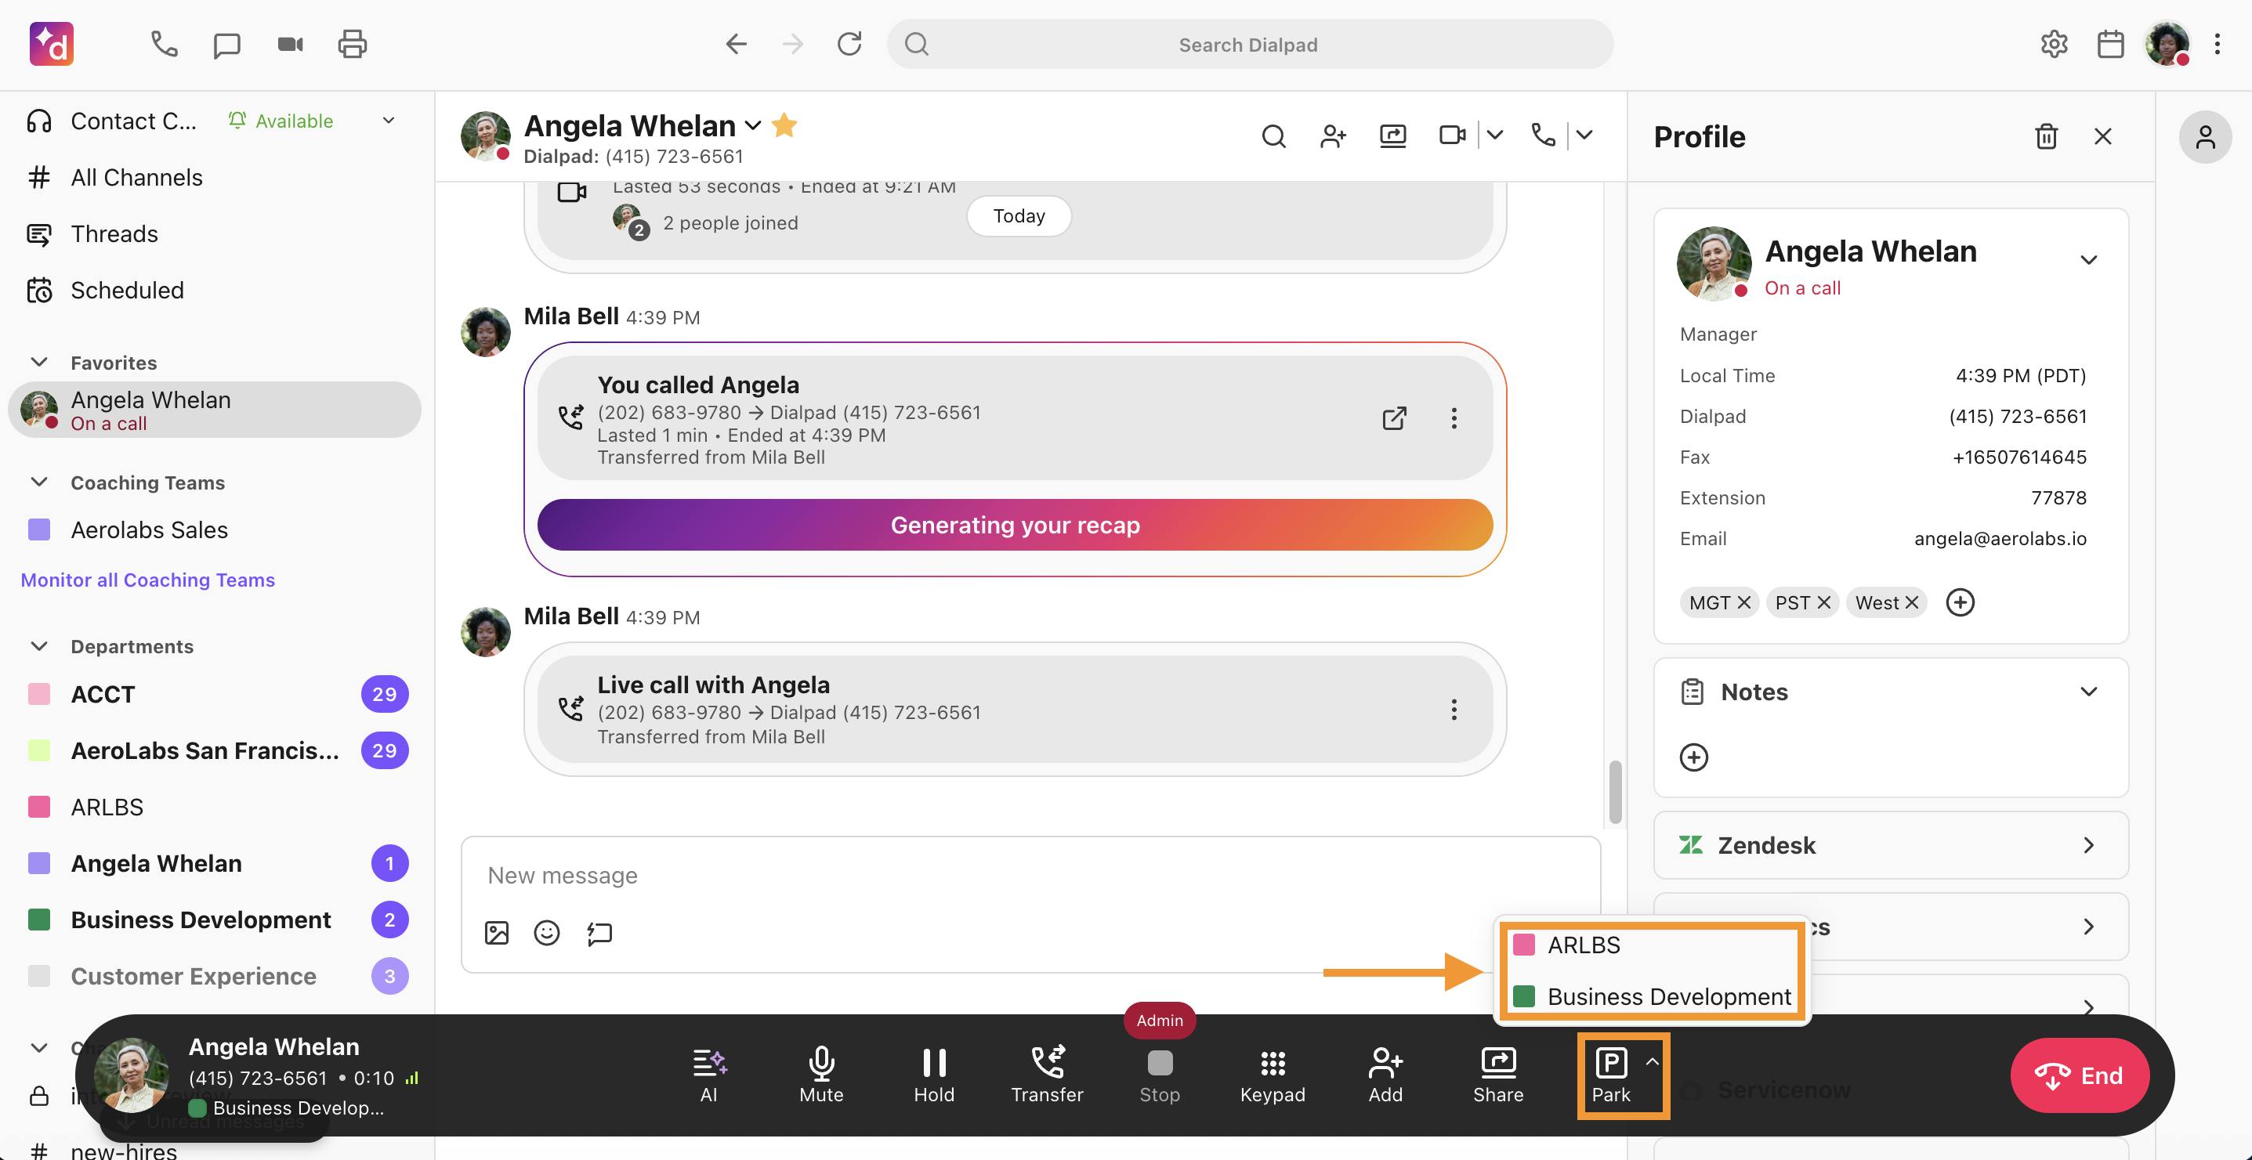This screenshot has height=1160, width=2252.
Task: Open settings gear in top bar
Action: point(2054,44)
